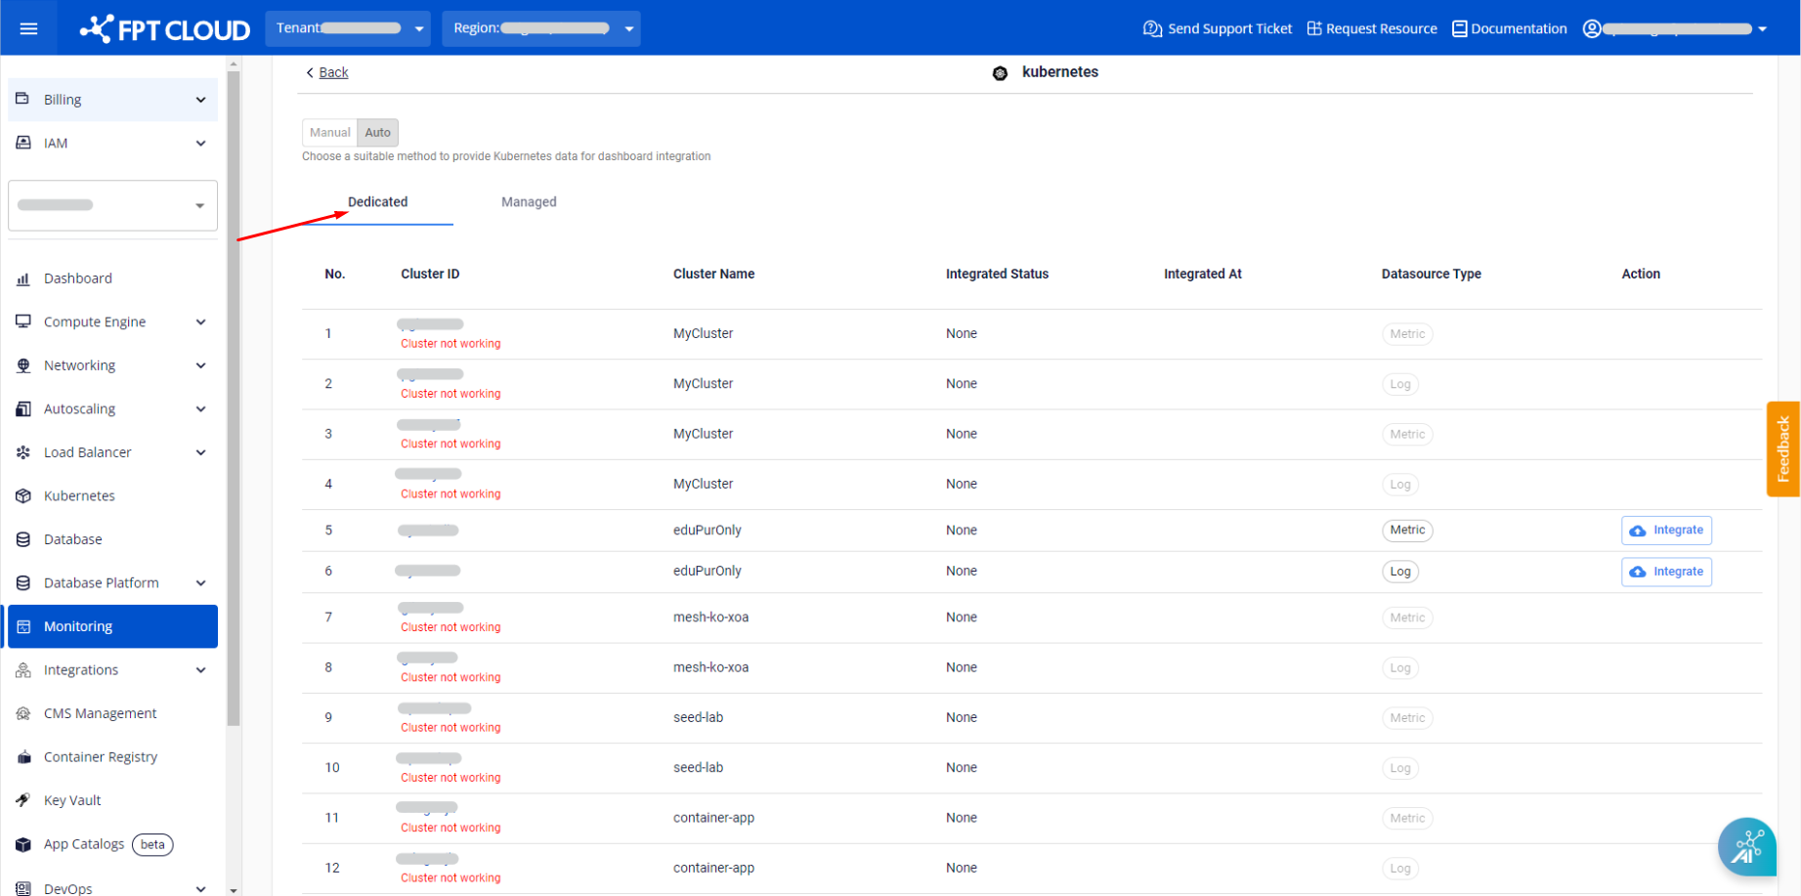Click the sidebar vertical scrollbar

[x=233, y=391]
